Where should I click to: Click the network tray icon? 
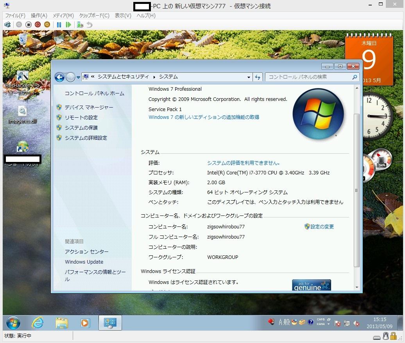tap(347, 323)
